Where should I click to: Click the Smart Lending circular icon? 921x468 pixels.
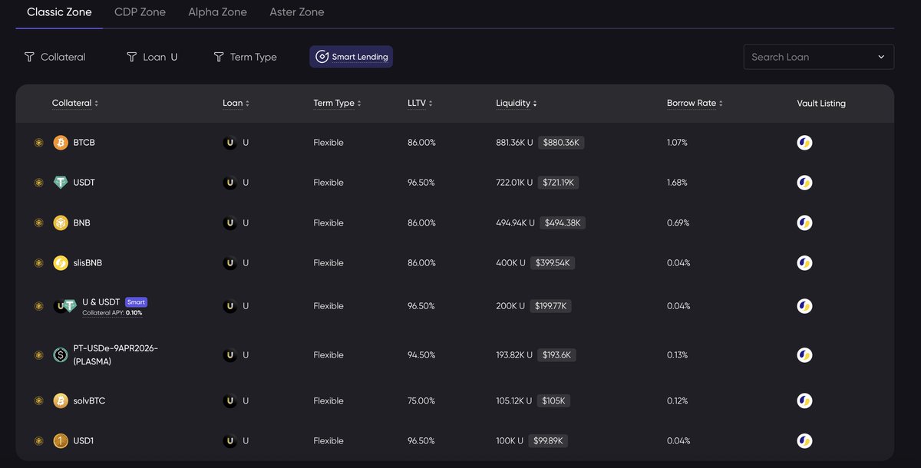tap(323, 56)
